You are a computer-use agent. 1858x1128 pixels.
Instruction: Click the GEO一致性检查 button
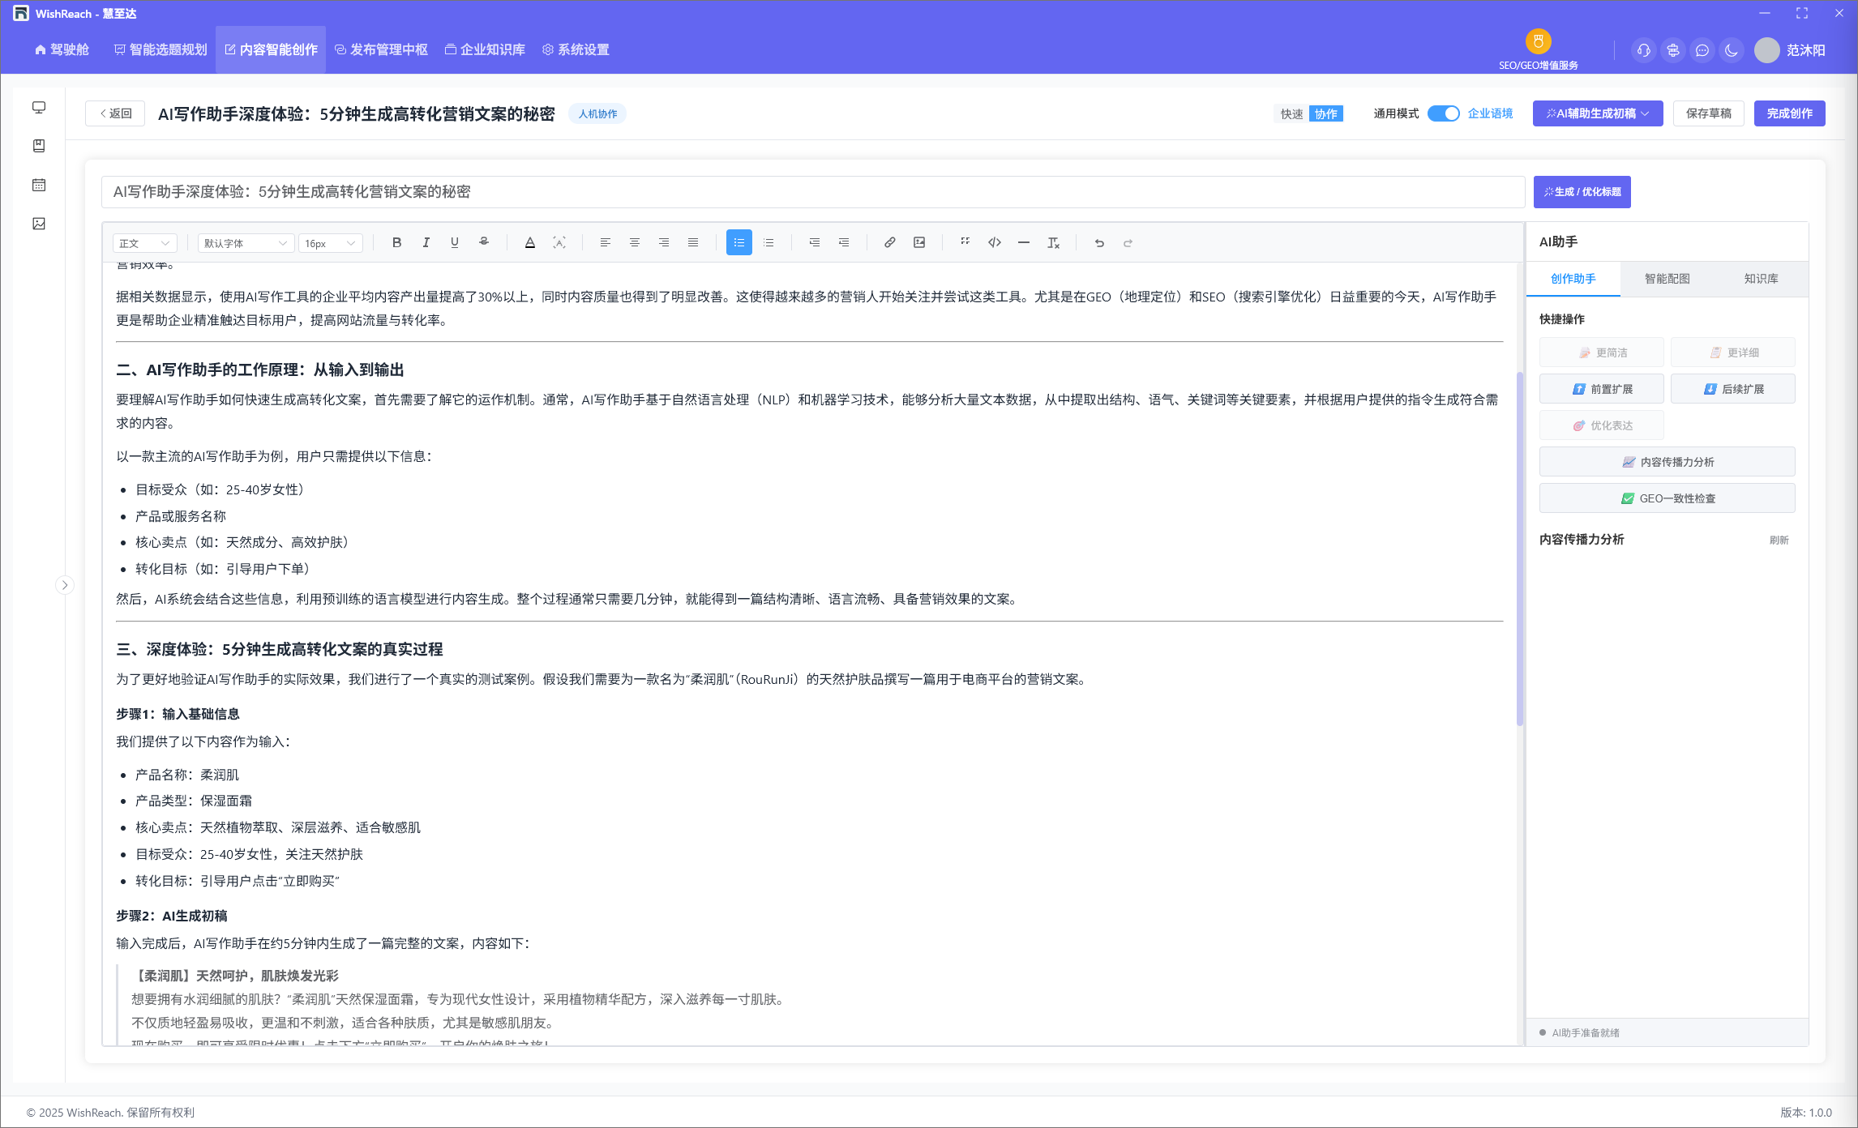pyautogui.click(x=1667, y=498)
